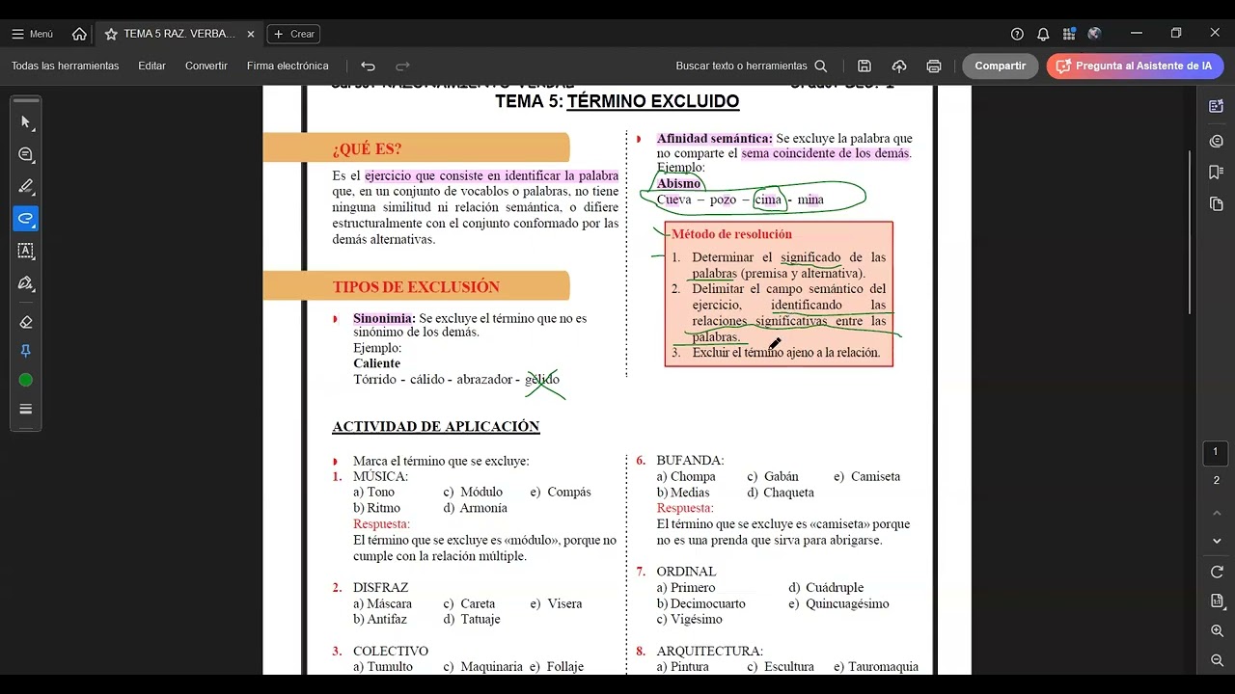Go to the previous page with up chevron
The image size is (1235, 694).
(1217, 514)
